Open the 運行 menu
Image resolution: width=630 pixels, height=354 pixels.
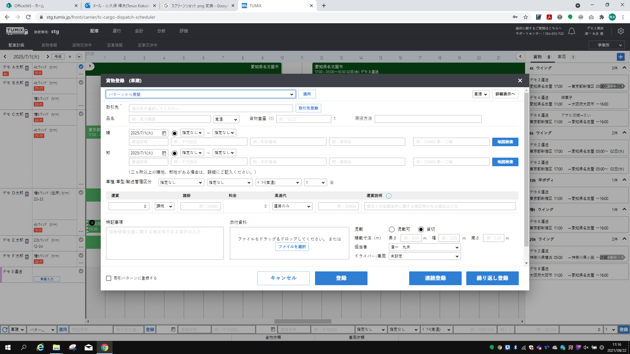point(116,31)
